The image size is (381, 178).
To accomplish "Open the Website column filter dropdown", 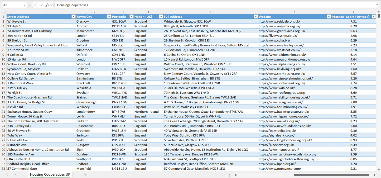I will (329, 17).
